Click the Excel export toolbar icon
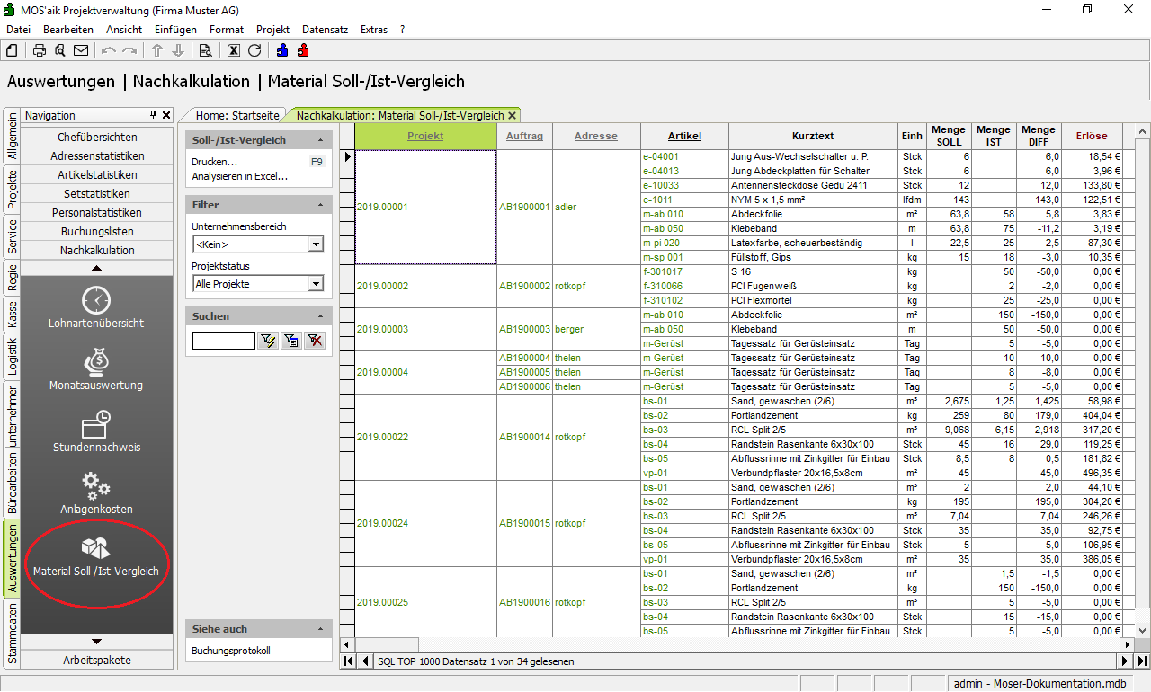Image resolution: width=1151 pixels, height=692 pixels. pyautogui.click(x=234, y=50)
